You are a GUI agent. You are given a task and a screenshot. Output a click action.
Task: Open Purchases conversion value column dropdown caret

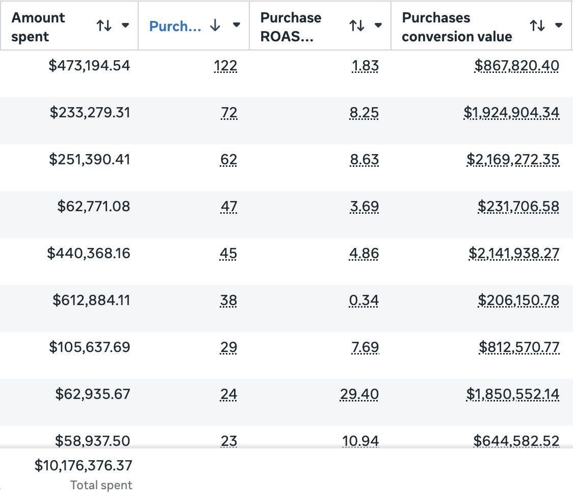tap(558, 25)
